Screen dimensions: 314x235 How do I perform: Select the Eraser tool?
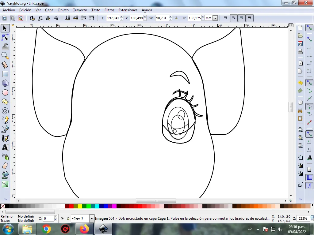tap(5, 166)
